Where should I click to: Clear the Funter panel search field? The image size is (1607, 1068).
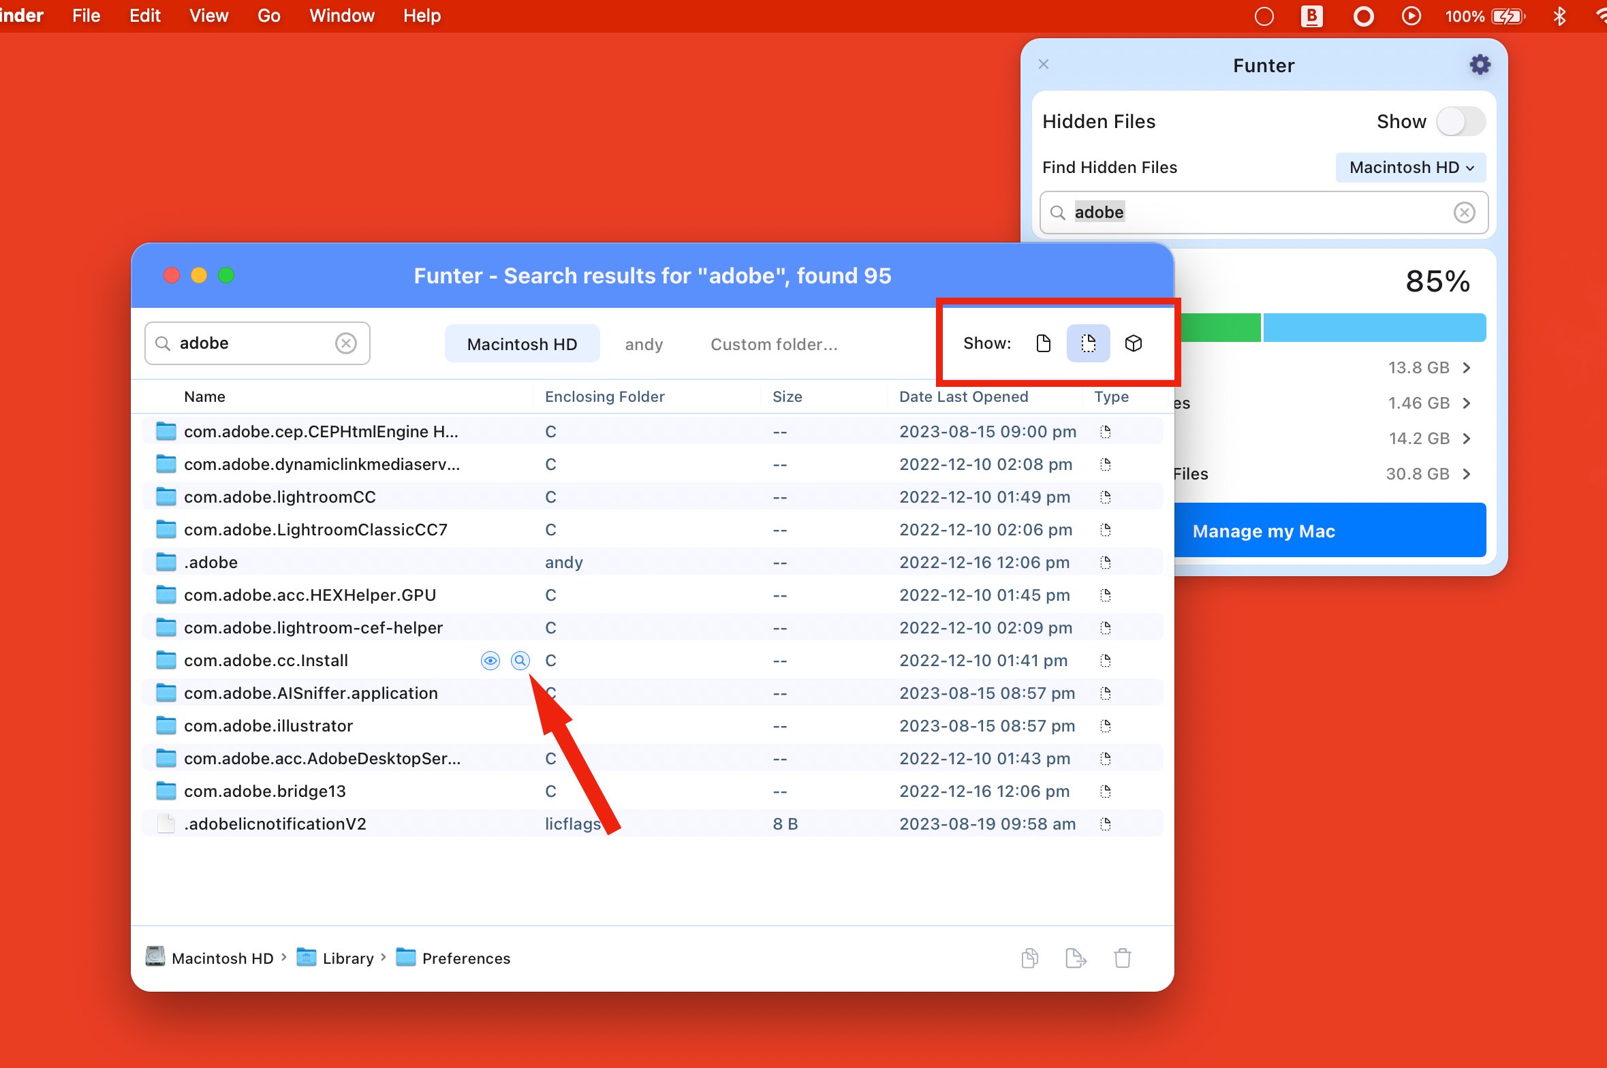[x=1464, y=213]
